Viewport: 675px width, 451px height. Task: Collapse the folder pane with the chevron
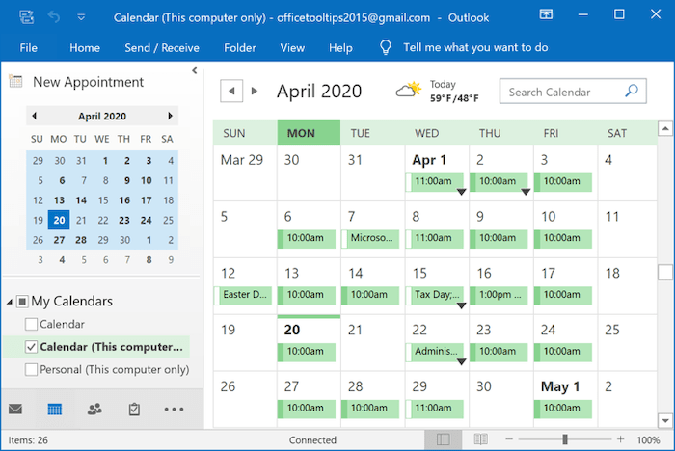tap(195, 70)
